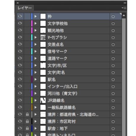
Task: Expand the インター/出入口 layer
Action: (x=35, y=86)
